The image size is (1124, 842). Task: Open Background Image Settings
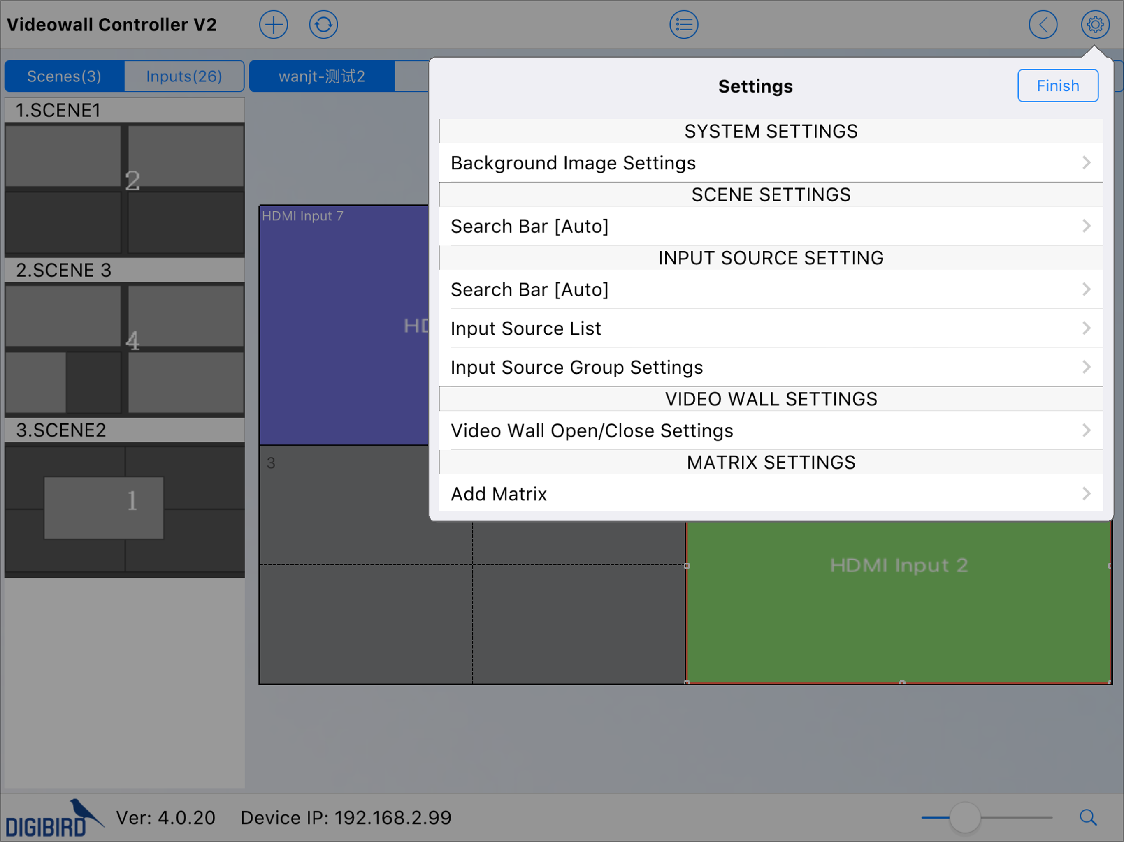pyautogui.click(x=770, y=163)
